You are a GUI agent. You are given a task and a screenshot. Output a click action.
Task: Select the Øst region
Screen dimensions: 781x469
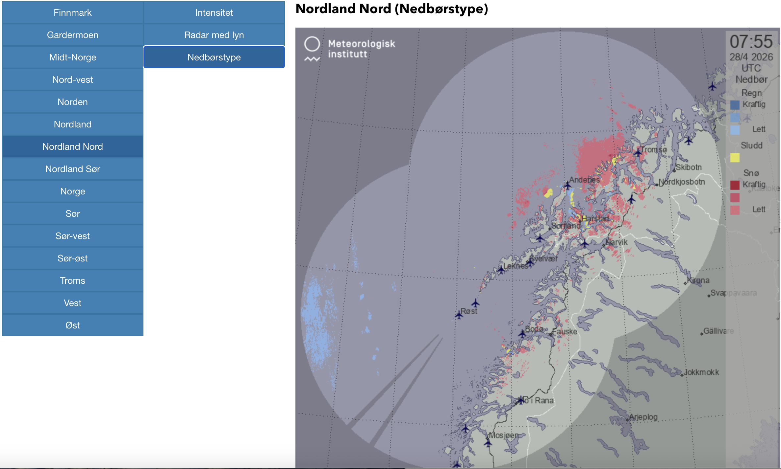tap(73, 325)
